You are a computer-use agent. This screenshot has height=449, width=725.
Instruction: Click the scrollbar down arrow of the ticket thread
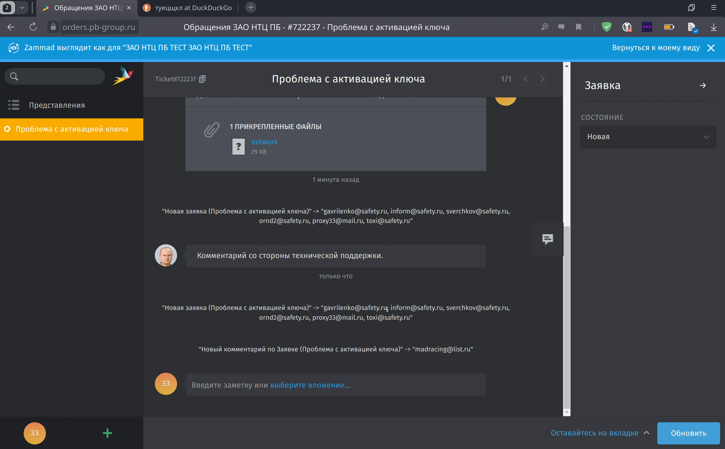coord(566,412)
